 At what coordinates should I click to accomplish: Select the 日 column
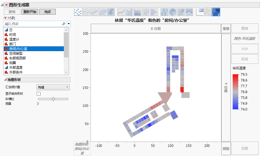[x=34, y=30]
